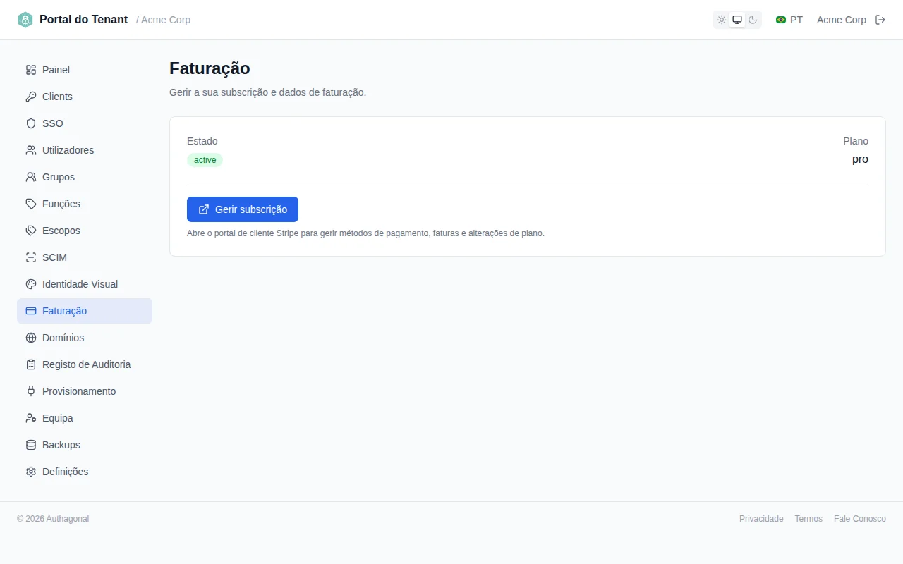The image size is (903, 564).
Task: Click the logout arrow icon
Action: [x=880, y=20]
